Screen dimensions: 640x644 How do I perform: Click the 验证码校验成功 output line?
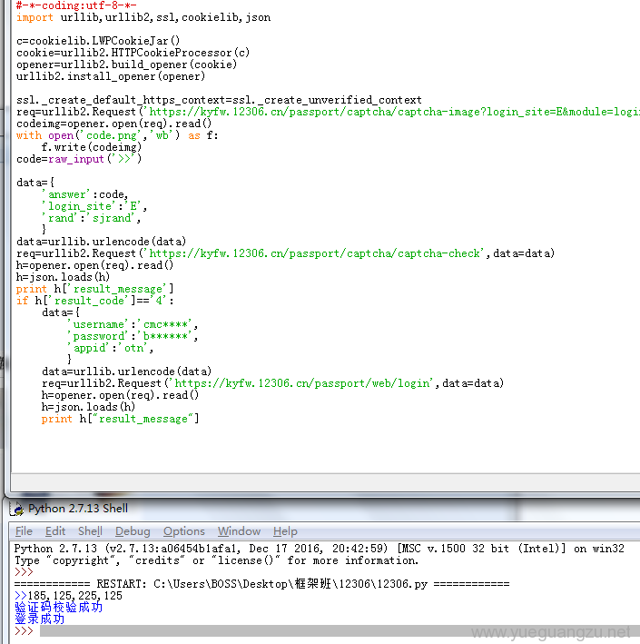pyautogui.click(x=58, y=607)
